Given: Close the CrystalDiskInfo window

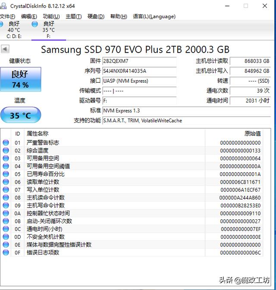Looking at the screenshot, I should coord(265,6).
